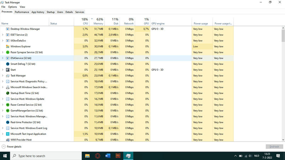Open the Windows Start menu button
285x160 pixels.
tap(5, 156)
